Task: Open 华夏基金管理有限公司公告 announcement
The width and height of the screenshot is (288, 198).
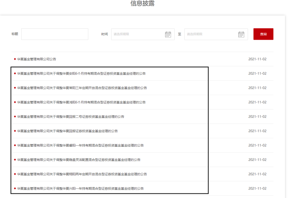Action: (37, 59)
